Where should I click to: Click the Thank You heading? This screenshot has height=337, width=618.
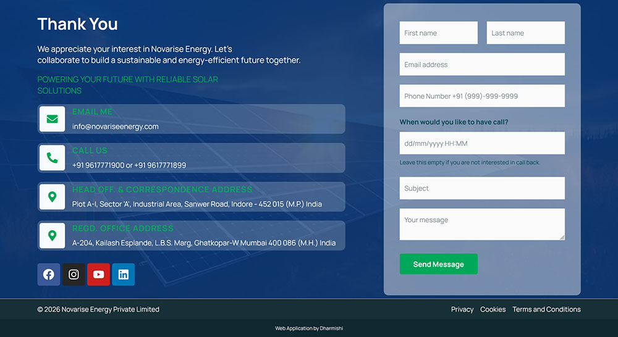tap(78, 24)
